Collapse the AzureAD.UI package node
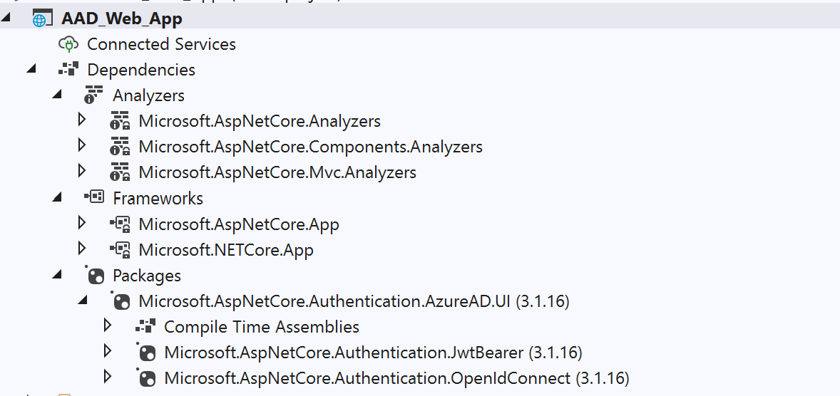The width and height of the screenshot is (840, 396). pyautogui.click(x=83, y=301)
